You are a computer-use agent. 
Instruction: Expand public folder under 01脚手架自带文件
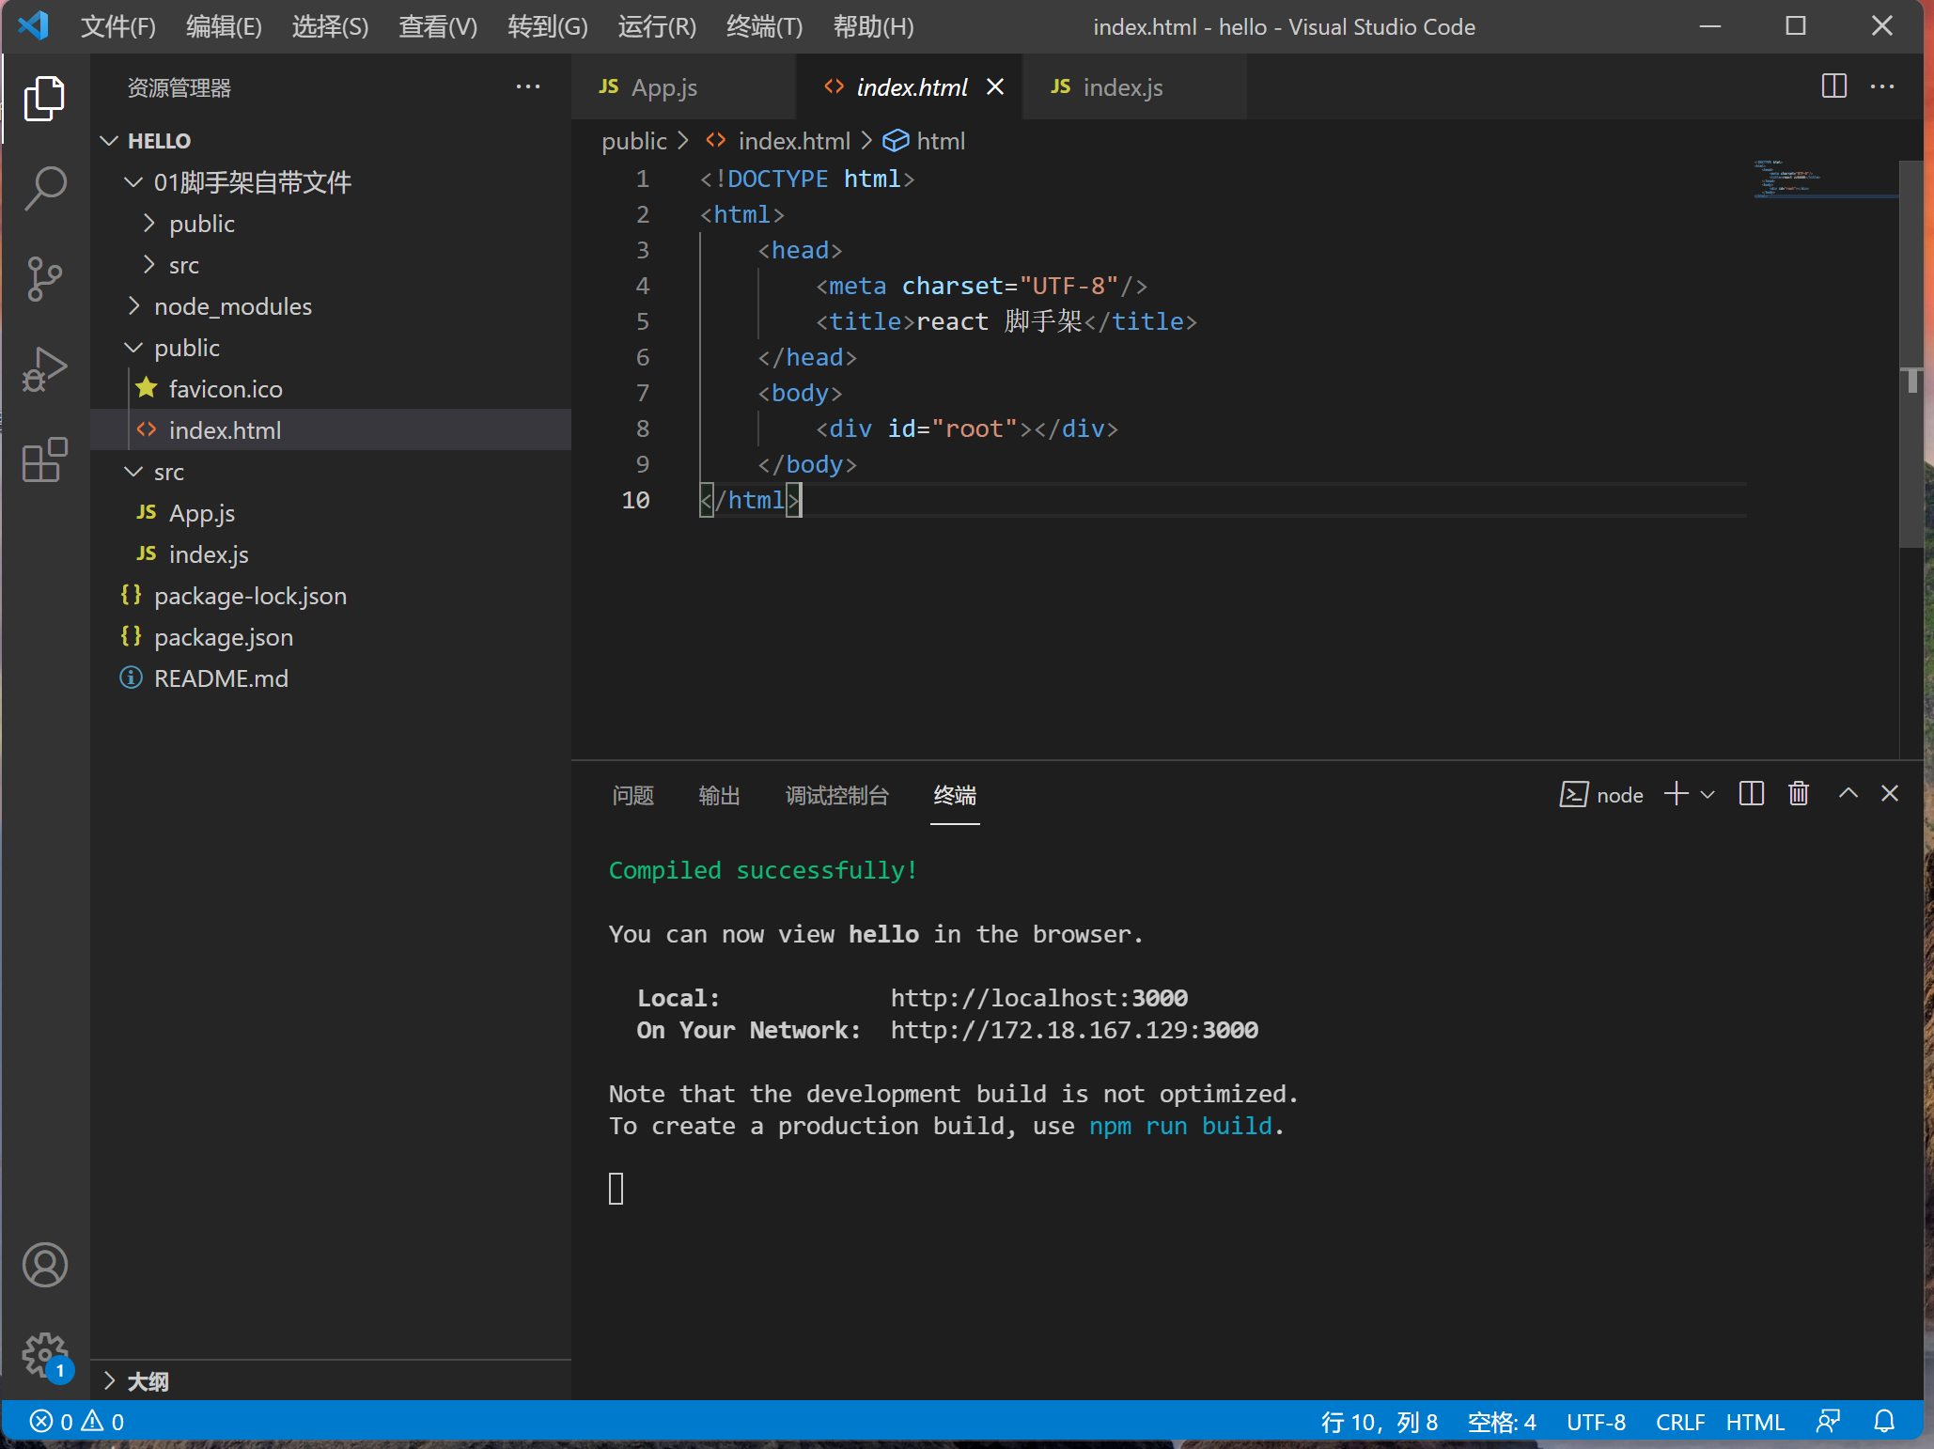pos(331,224)
